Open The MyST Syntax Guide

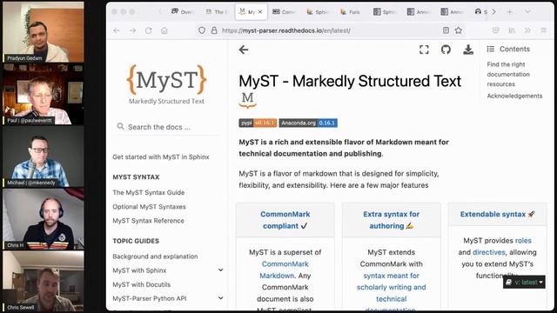pyautogui.click(x=149, y=192)
